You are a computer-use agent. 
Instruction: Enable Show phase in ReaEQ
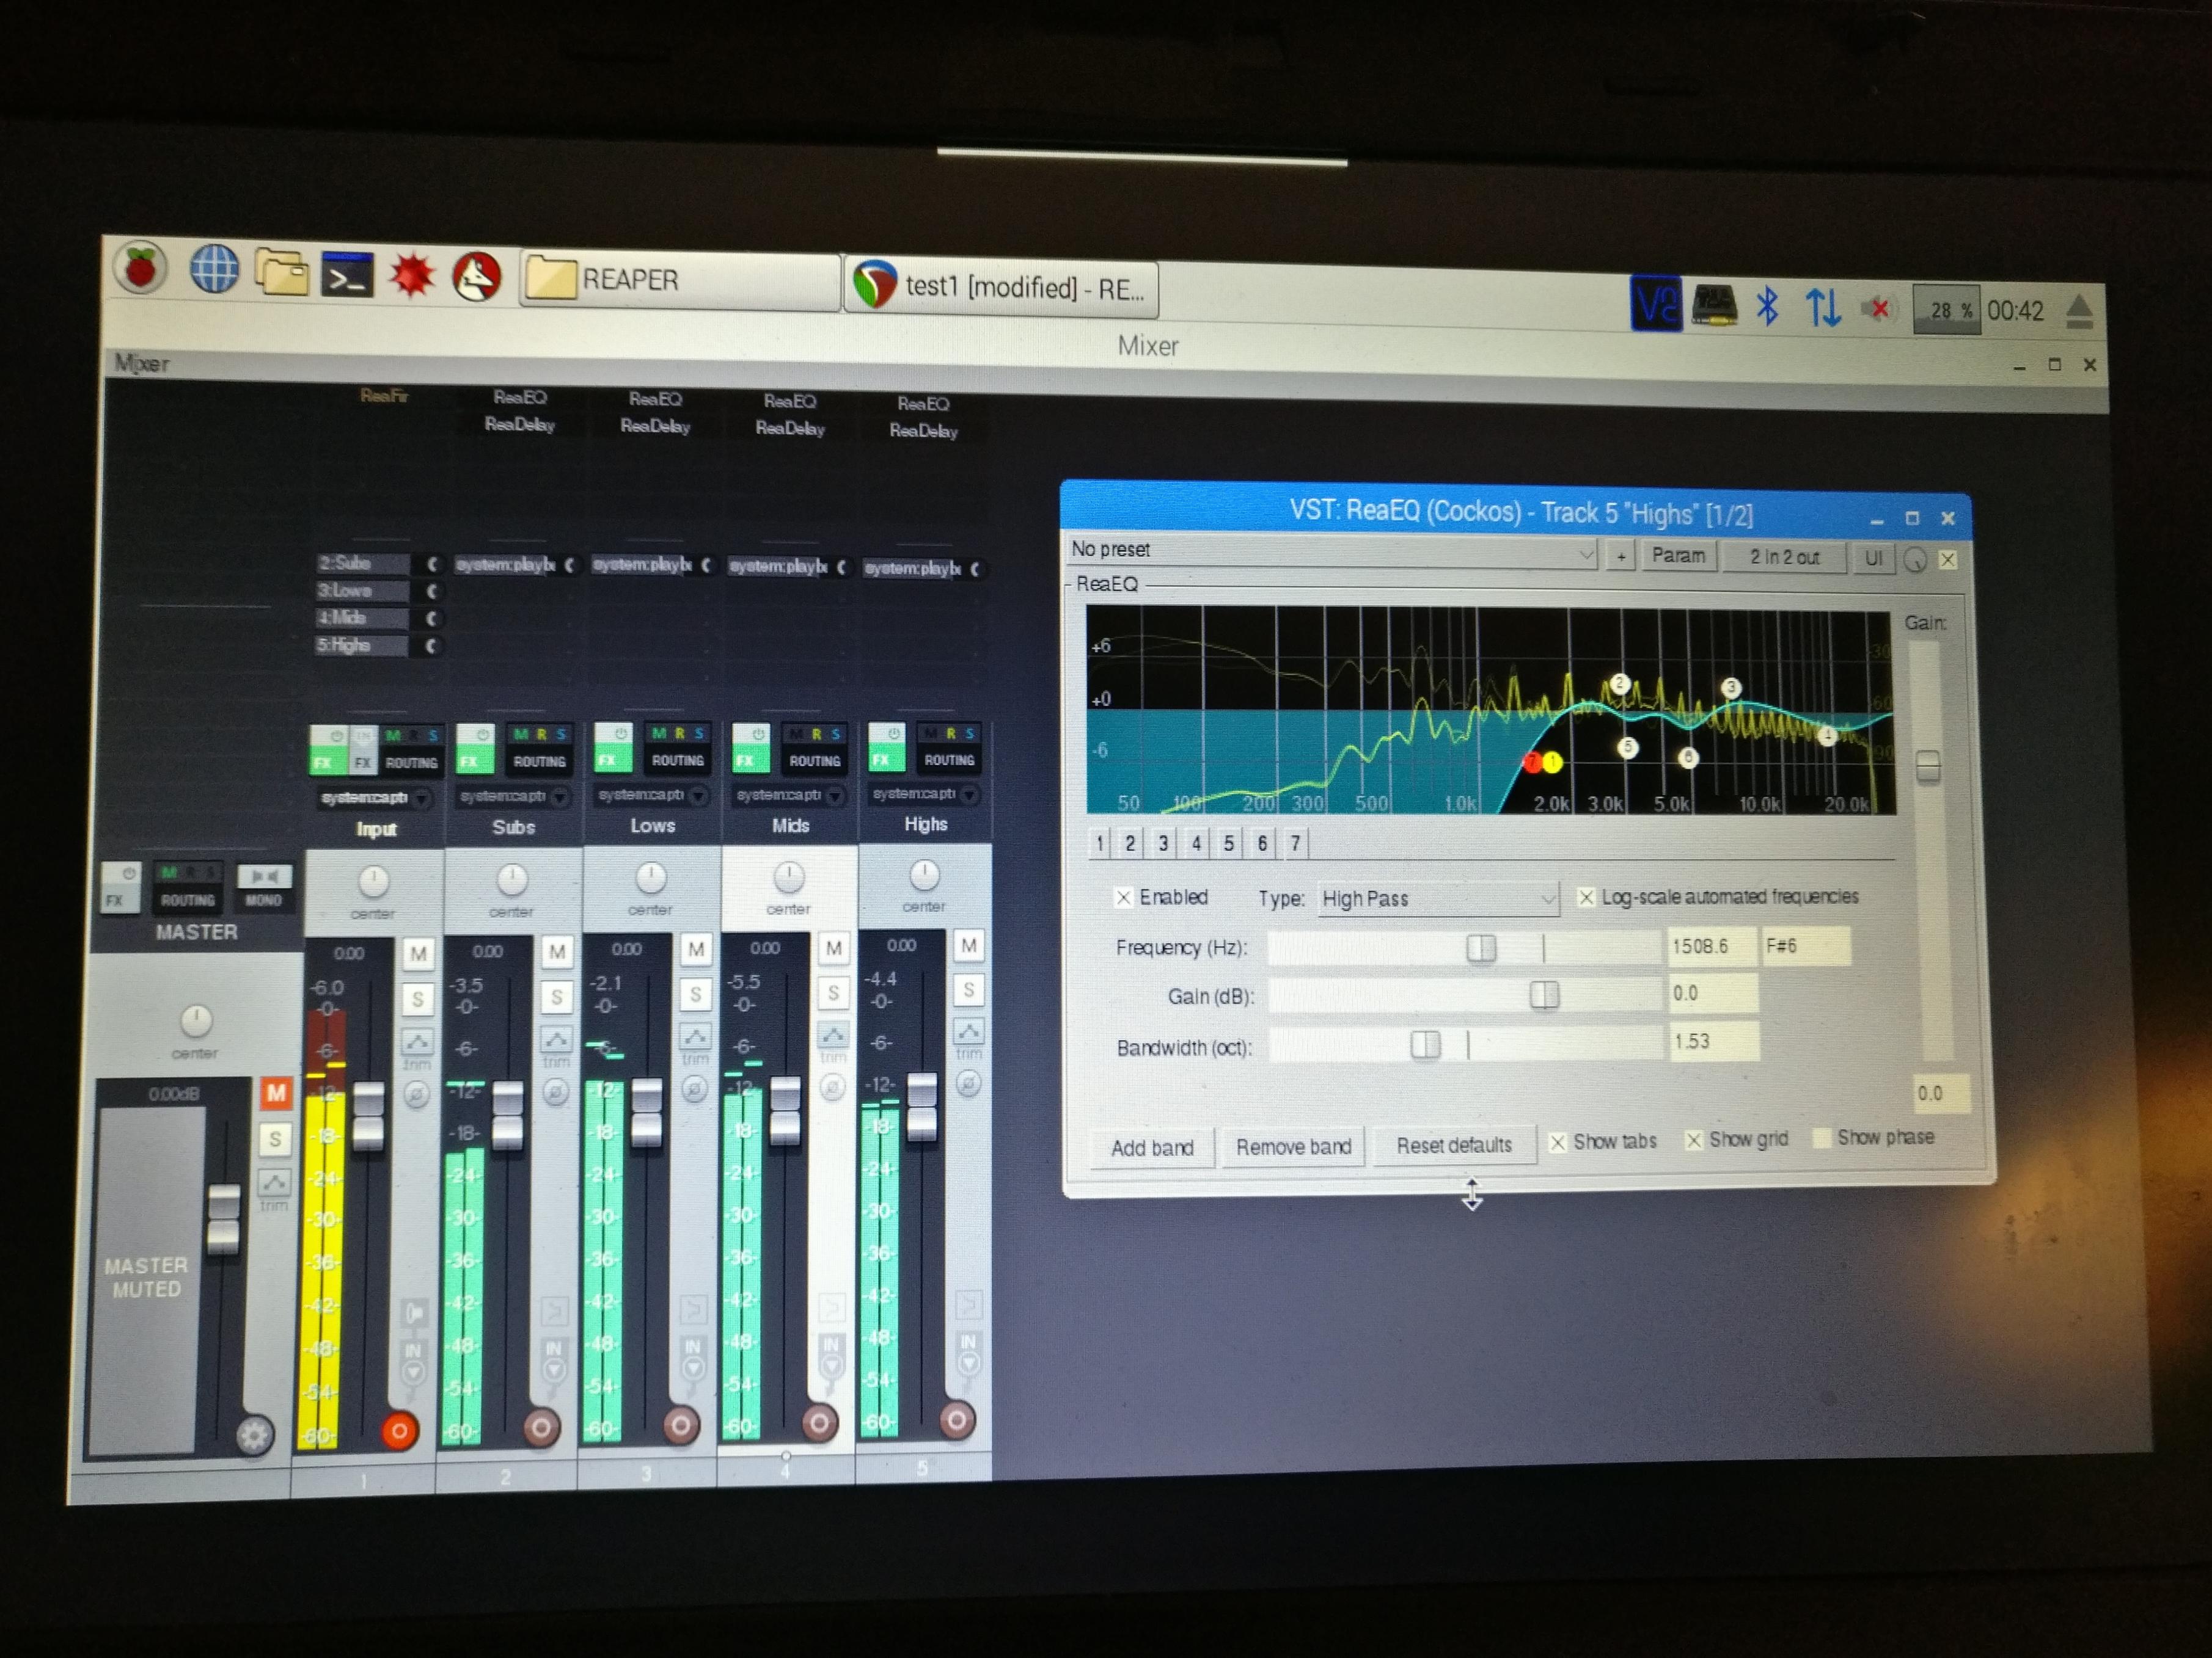pyautogui.click(x=1821, y=1138)
